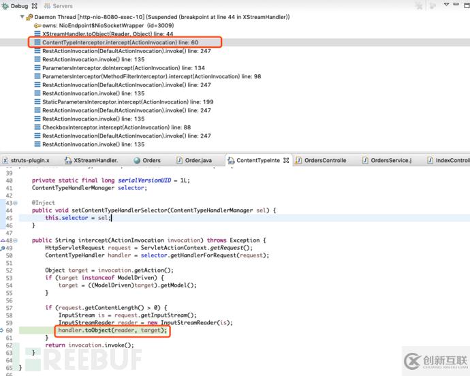This screenshot has height=376, width=470.
Task: Switch to Order.java editor tab
Action: (198, 161)
